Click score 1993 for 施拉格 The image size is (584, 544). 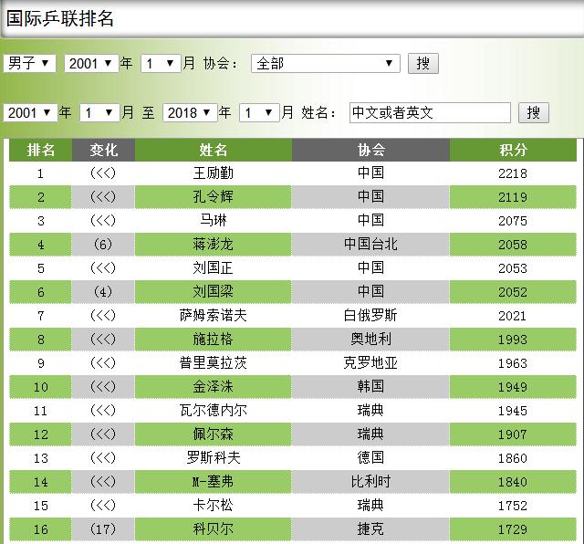513,340
